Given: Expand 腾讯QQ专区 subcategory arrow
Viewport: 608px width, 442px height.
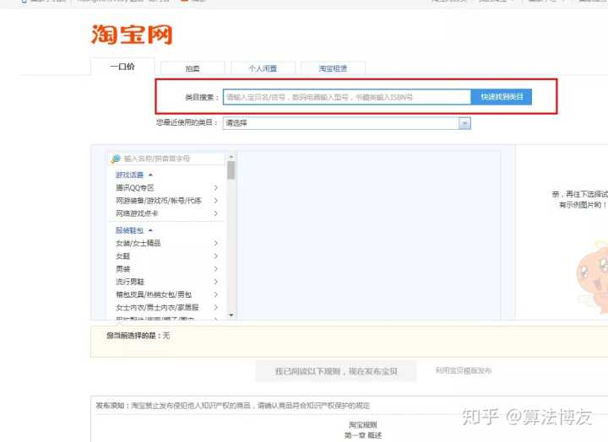Looking at the screenshot, I should [216, 188].
